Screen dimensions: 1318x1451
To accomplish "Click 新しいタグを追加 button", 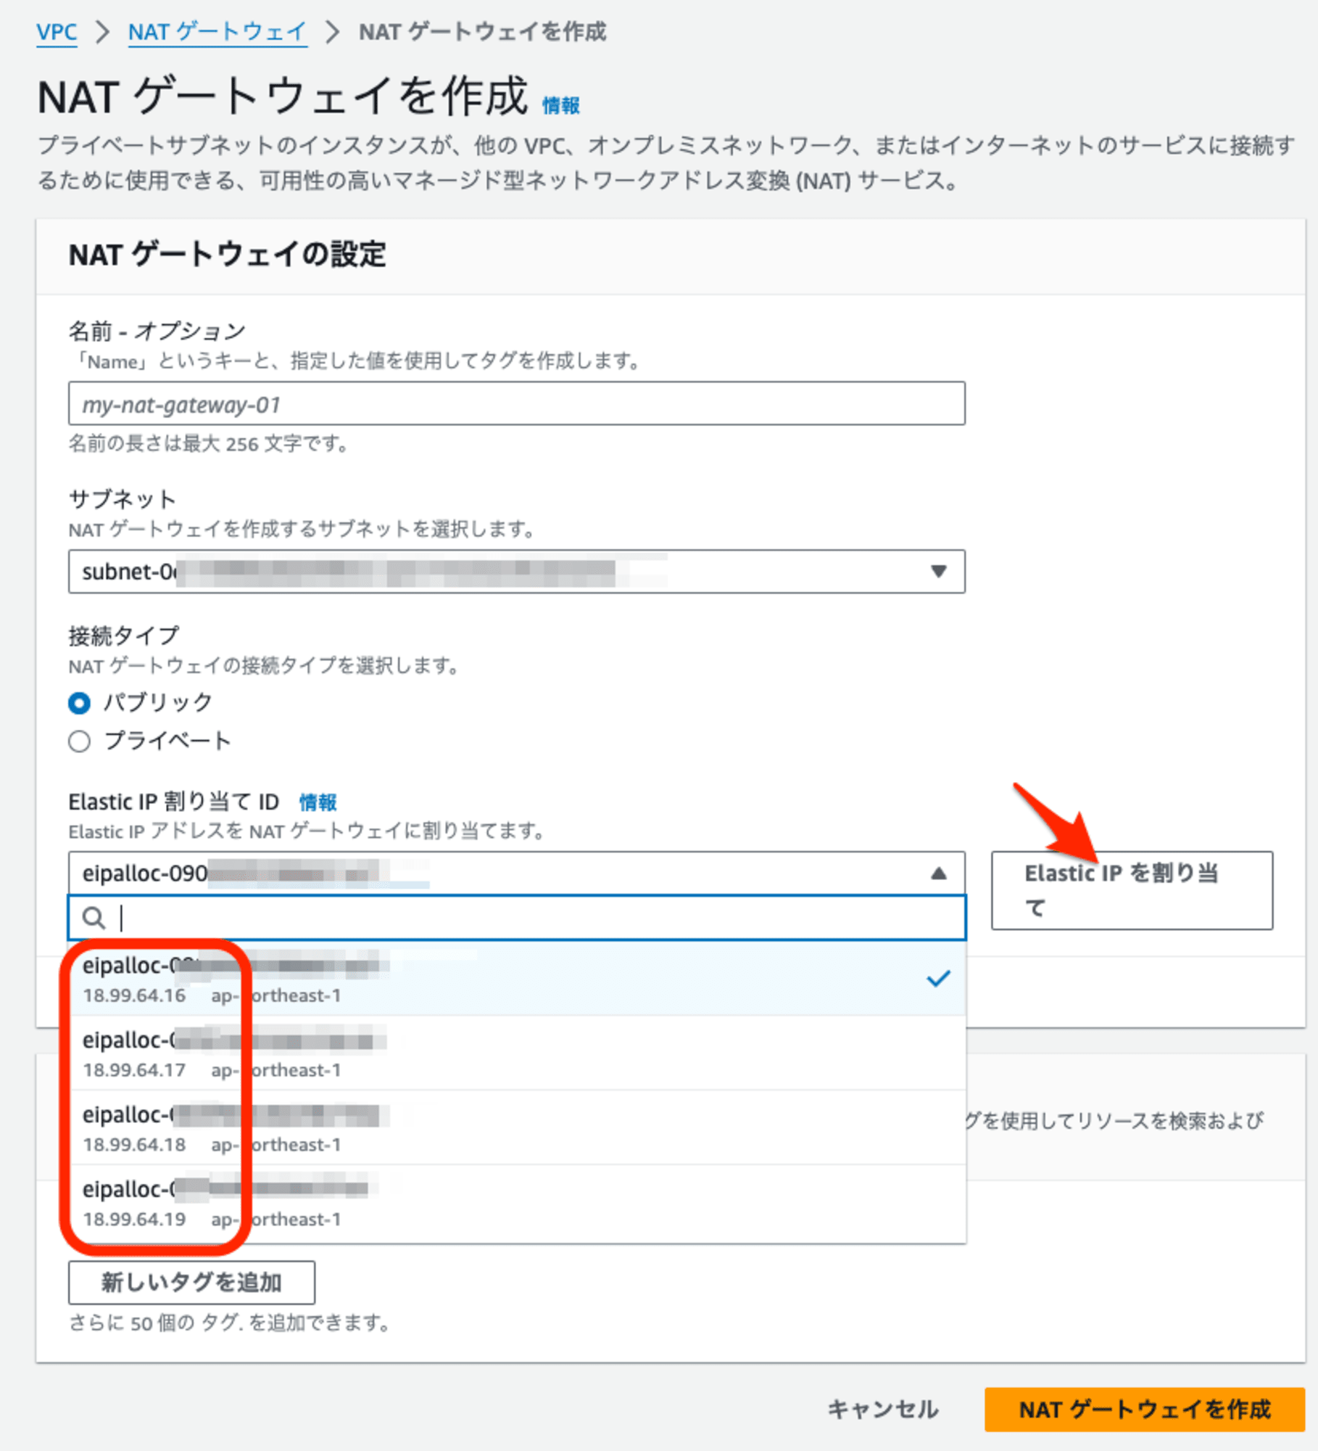I will click(191, 1283).
